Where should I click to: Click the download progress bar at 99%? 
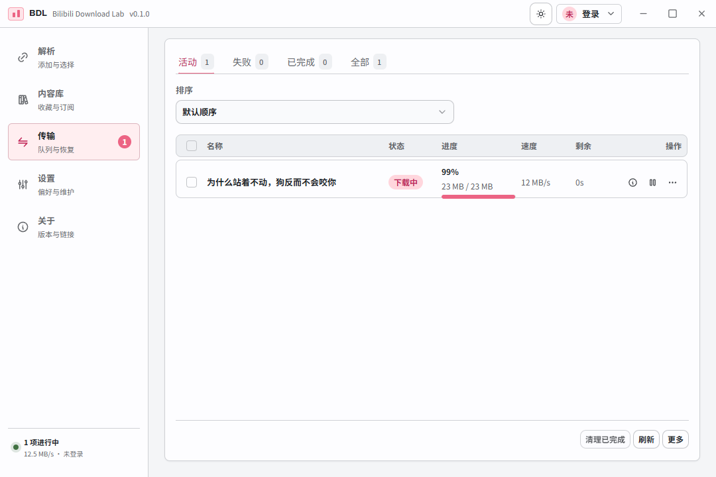[x=478, y=197]
